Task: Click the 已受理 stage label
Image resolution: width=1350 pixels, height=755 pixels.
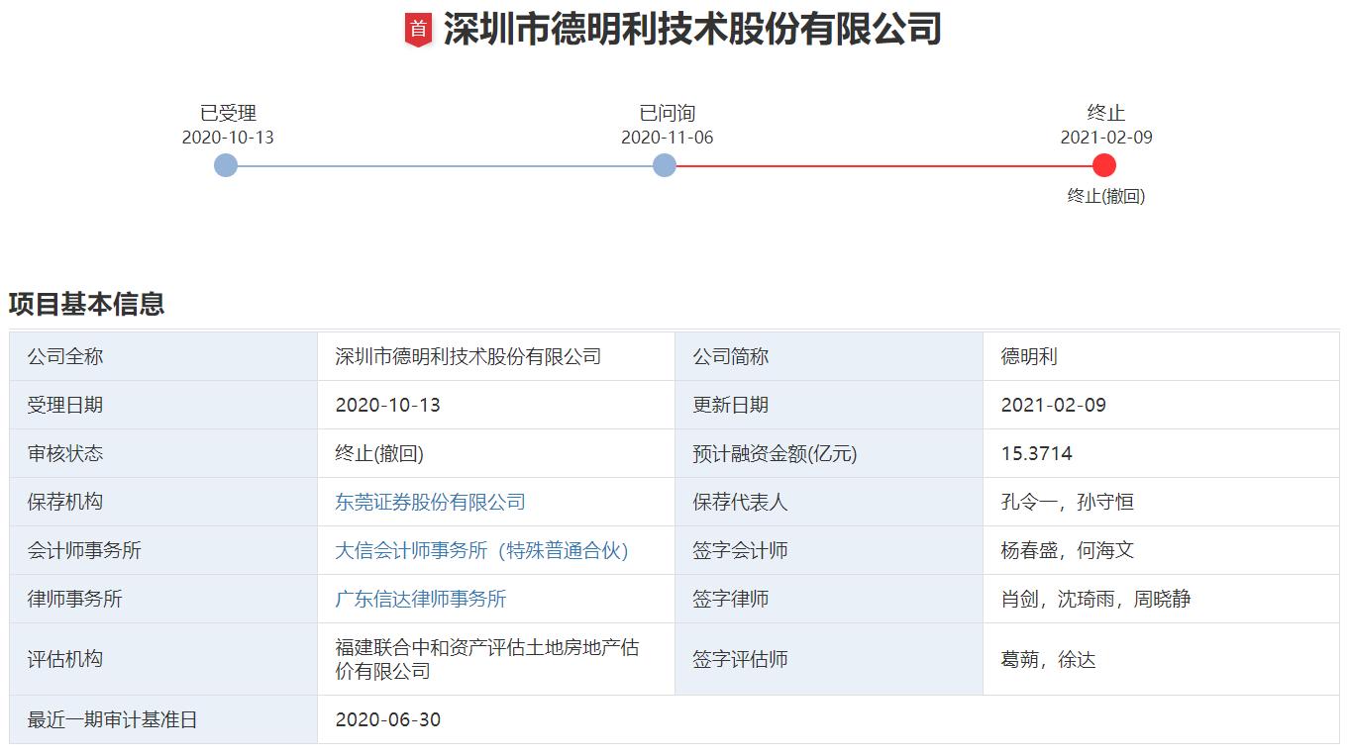Action: [228, 113]
